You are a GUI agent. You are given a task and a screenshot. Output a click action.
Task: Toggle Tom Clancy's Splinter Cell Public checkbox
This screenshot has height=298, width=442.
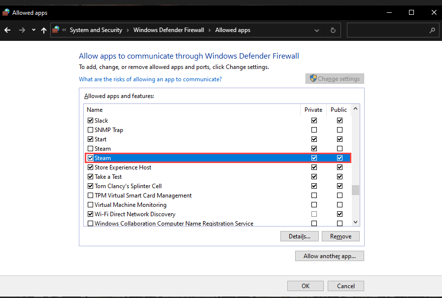(340, 186)
